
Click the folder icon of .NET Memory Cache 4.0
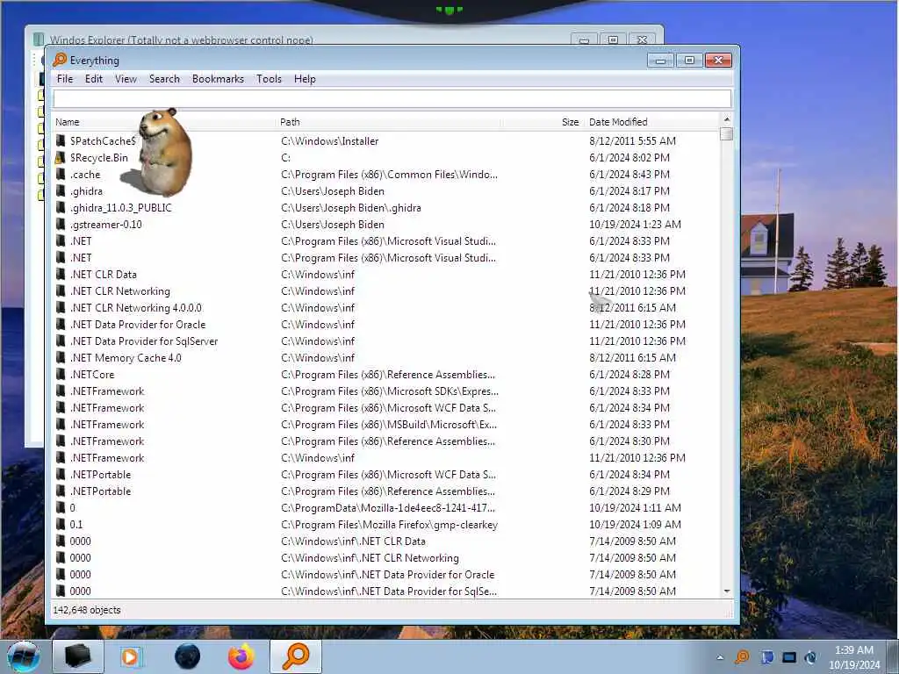[61, 358]
